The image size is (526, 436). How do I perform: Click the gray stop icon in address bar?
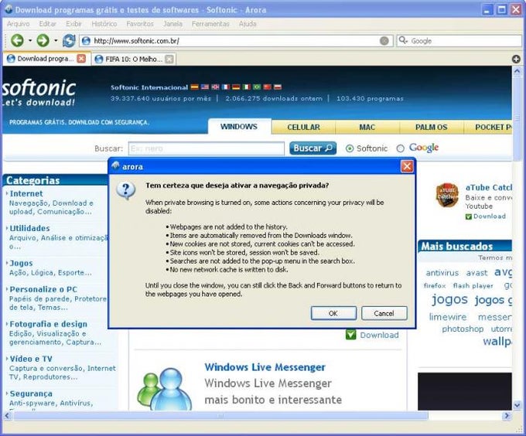coord(384,41)
